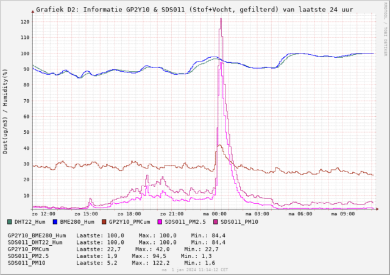Click the 'ma 00:00' x-axis time label

pyautogui.click(x=214, y=214)
